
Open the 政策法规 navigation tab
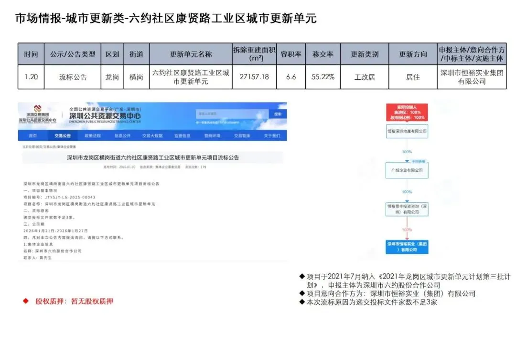click(x=93, y=136)
